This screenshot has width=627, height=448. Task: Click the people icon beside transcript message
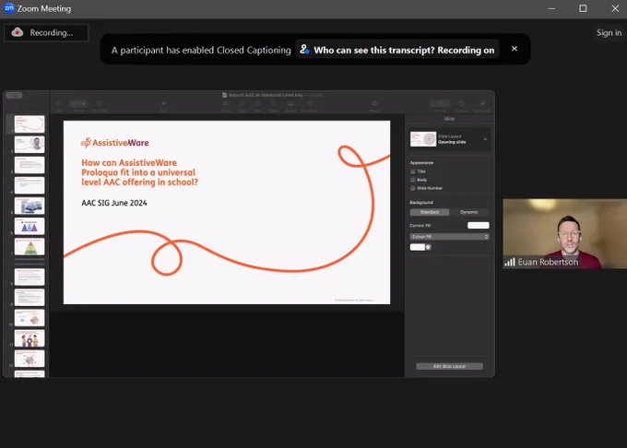coord(304,49)
